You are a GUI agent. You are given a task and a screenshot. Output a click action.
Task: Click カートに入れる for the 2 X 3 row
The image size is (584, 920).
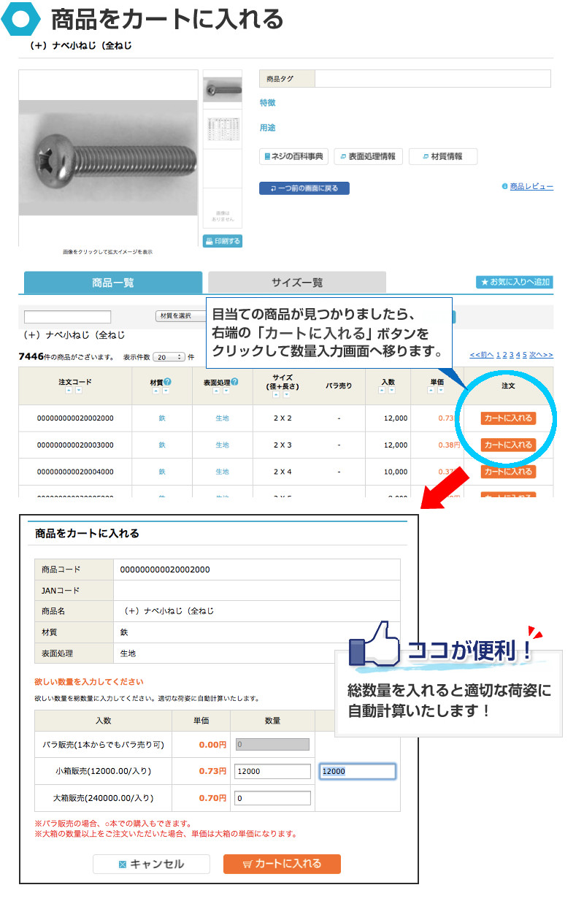point(509,444)
